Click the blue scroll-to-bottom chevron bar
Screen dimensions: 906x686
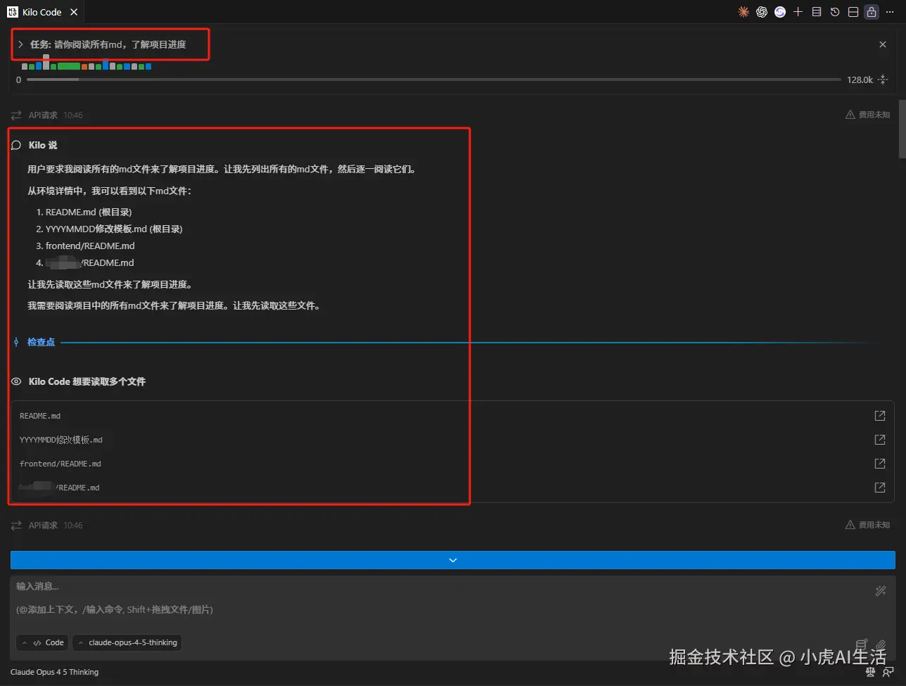pyautogui.click(x=453, y=560)
